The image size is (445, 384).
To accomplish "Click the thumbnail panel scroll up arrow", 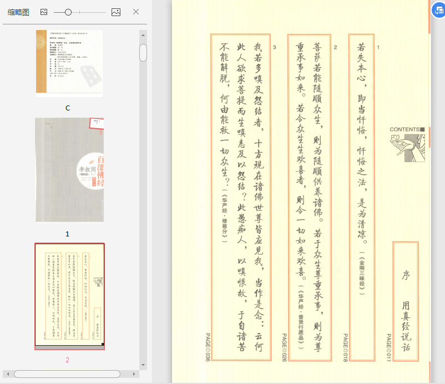I will click(x=143, y=35).
